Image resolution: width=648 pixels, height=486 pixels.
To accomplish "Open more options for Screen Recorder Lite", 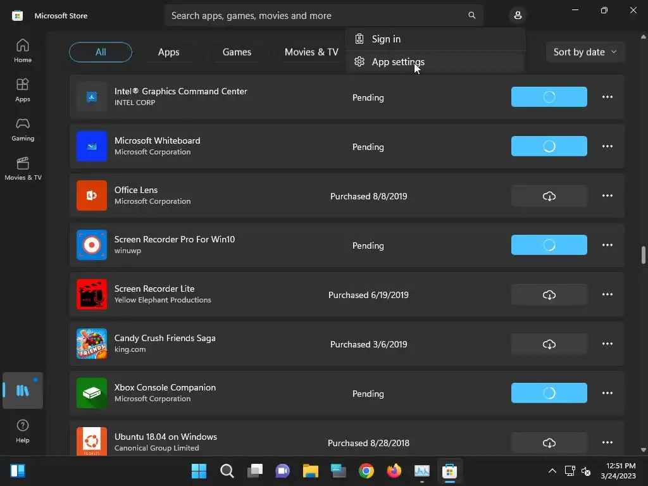I will tap(607, 294).
